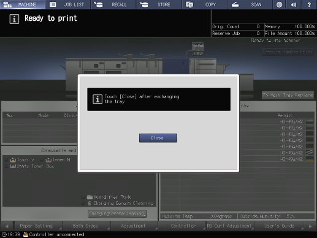Open the RECALL tab
This screenshot has height=238, width=317.
coord(113,4)
